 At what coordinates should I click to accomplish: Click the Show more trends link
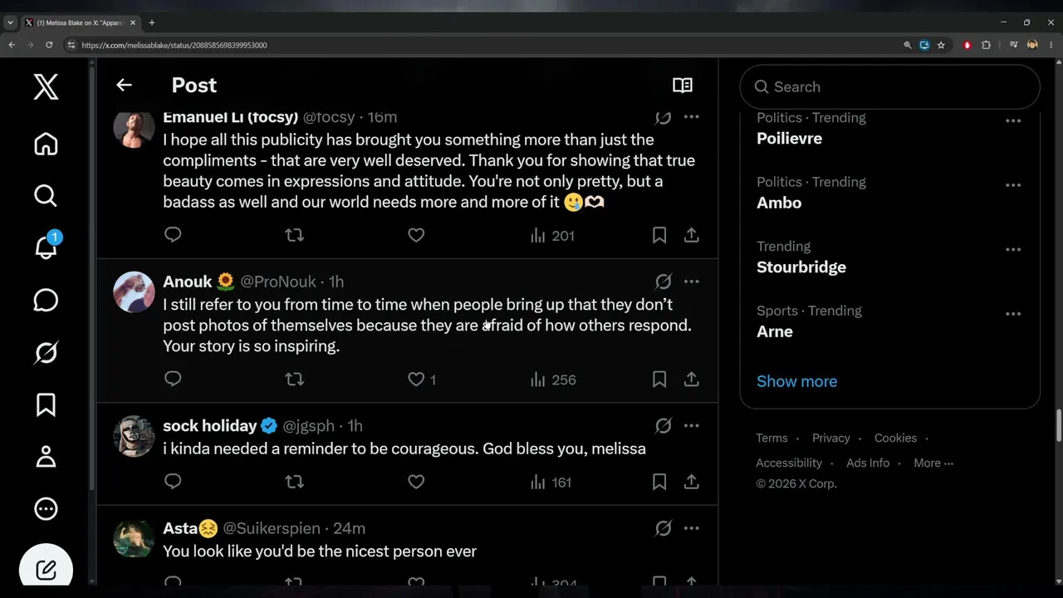click(796, 381)
